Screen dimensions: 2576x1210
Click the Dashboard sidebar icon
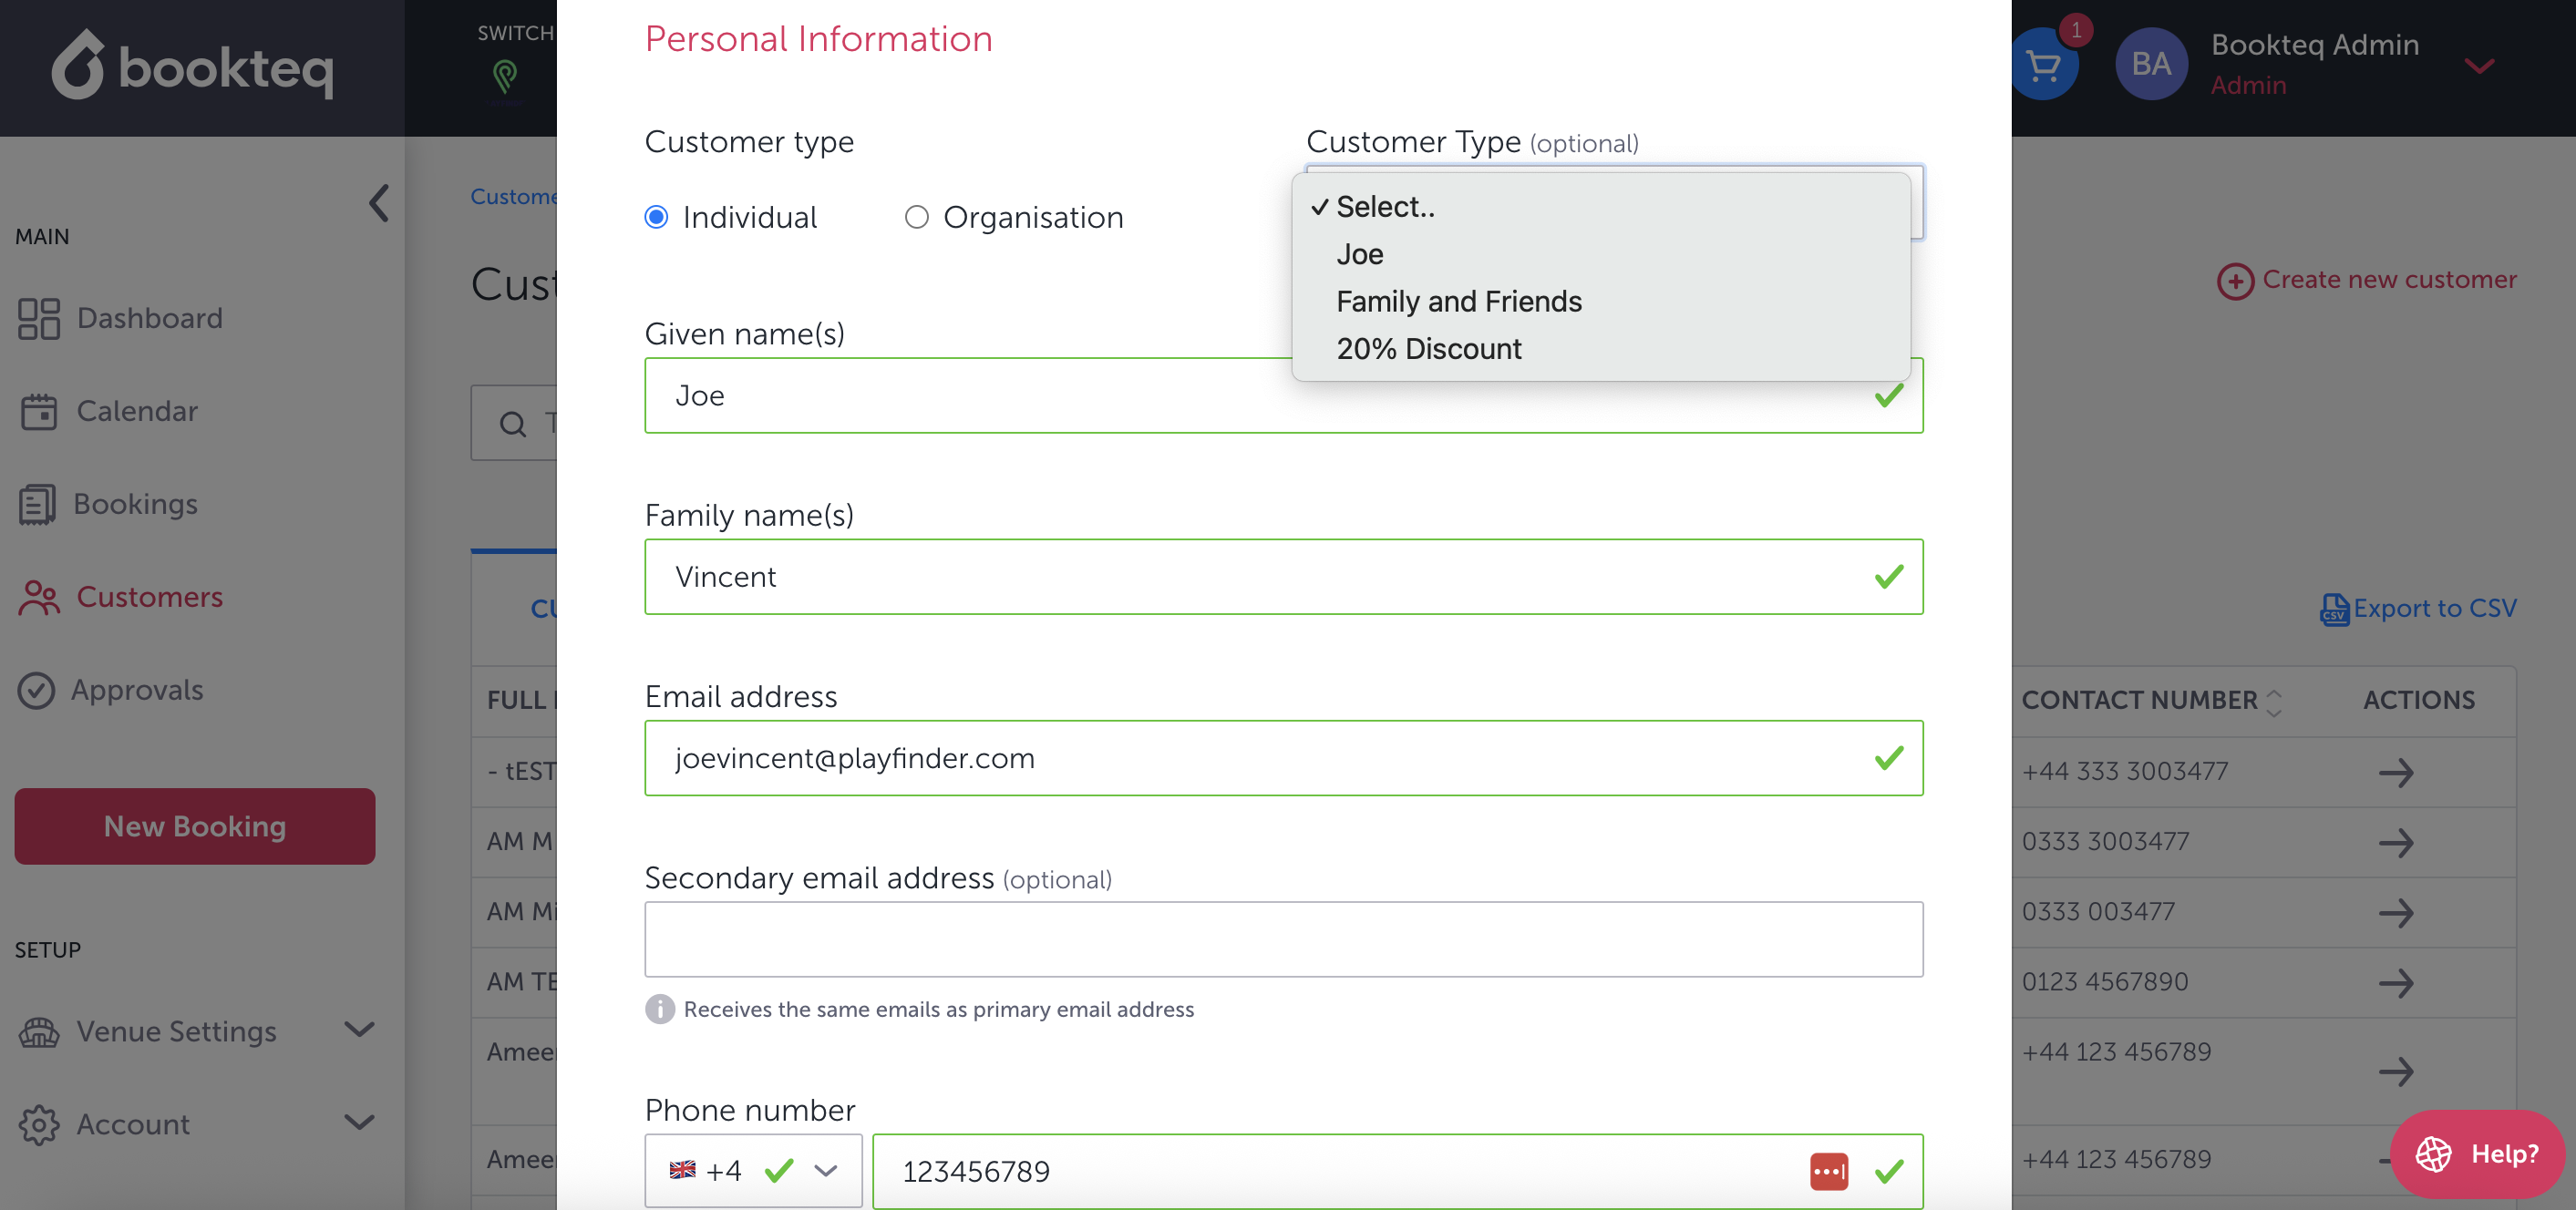click(39, 319)
